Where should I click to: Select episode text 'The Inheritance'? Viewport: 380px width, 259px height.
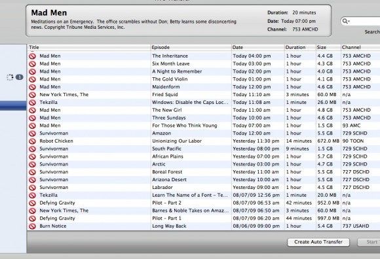coord(170,56)
